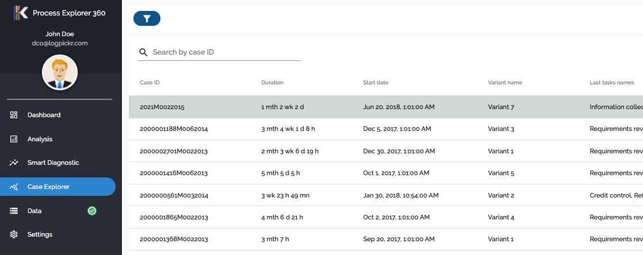This screenshot has width=643, height=255.
Task: Select case 2000001368M0022013
Action: click(x=174, y=239)
